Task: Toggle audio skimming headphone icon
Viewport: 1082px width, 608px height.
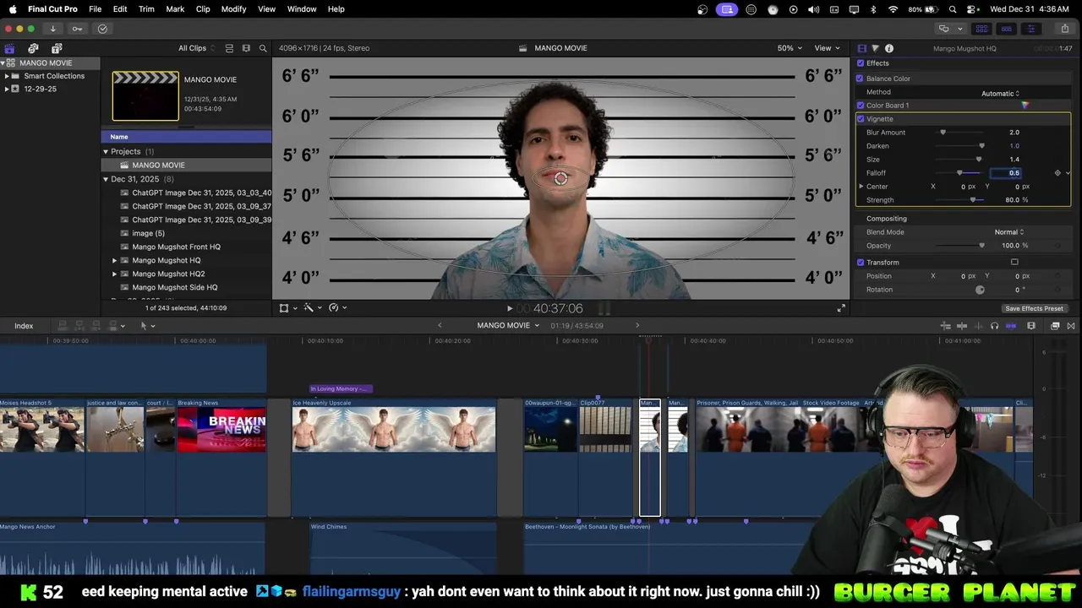Action: point(995,325)
